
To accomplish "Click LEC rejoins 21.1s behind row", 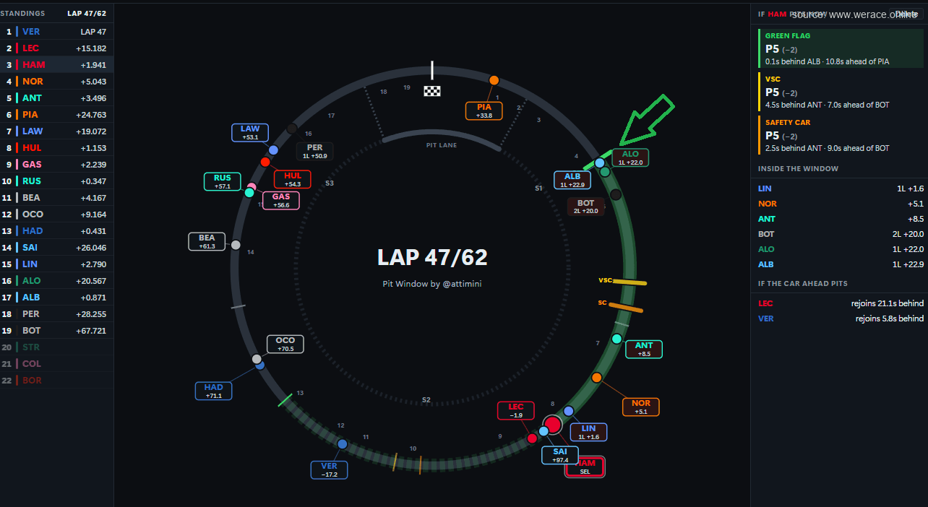I will coord(841,303).
